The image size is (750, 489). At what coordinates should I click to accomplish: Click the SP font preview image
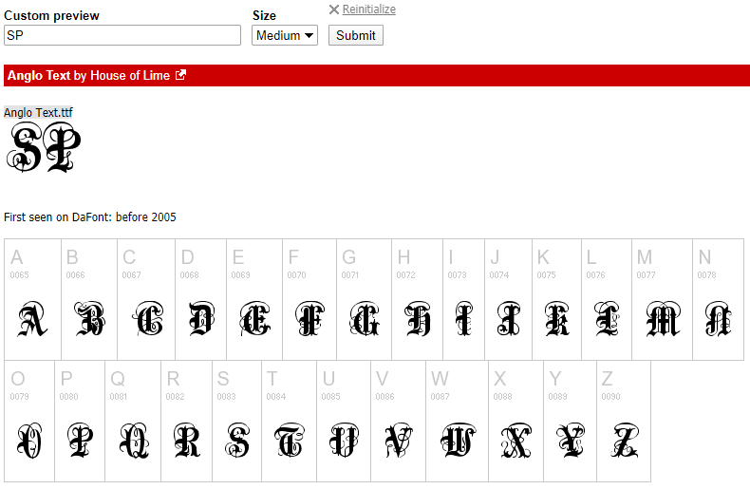[x=44, y=149]
